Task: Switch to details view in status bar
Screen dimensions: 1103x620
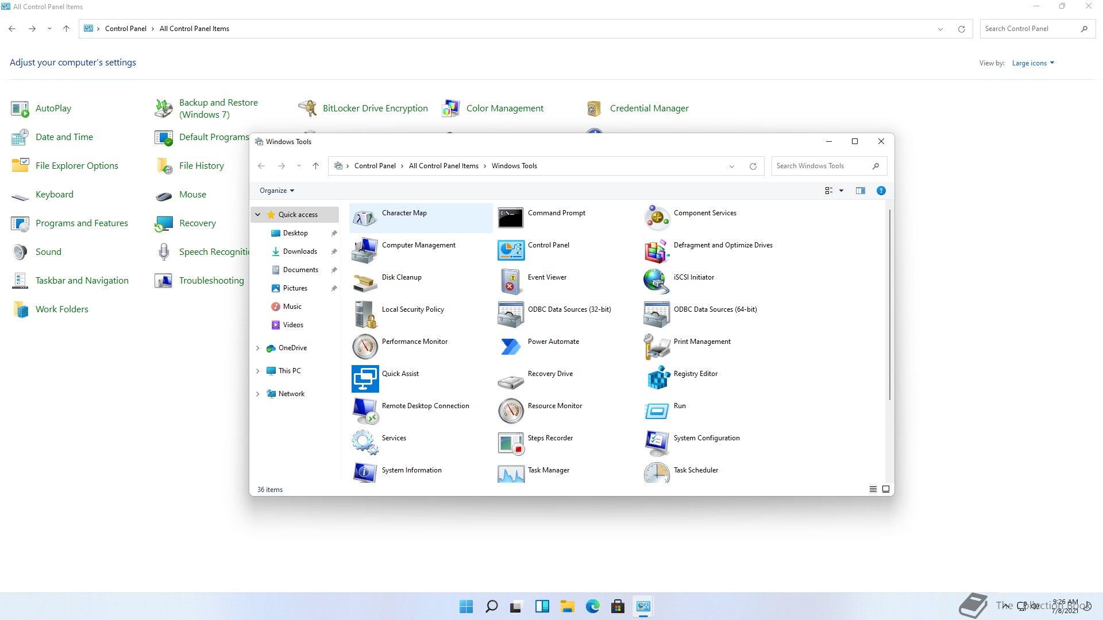Action: pyautogui.click(x=873, y=489)
